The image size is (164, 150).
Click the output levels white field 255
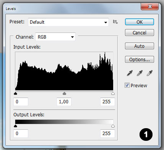(107, 134)
